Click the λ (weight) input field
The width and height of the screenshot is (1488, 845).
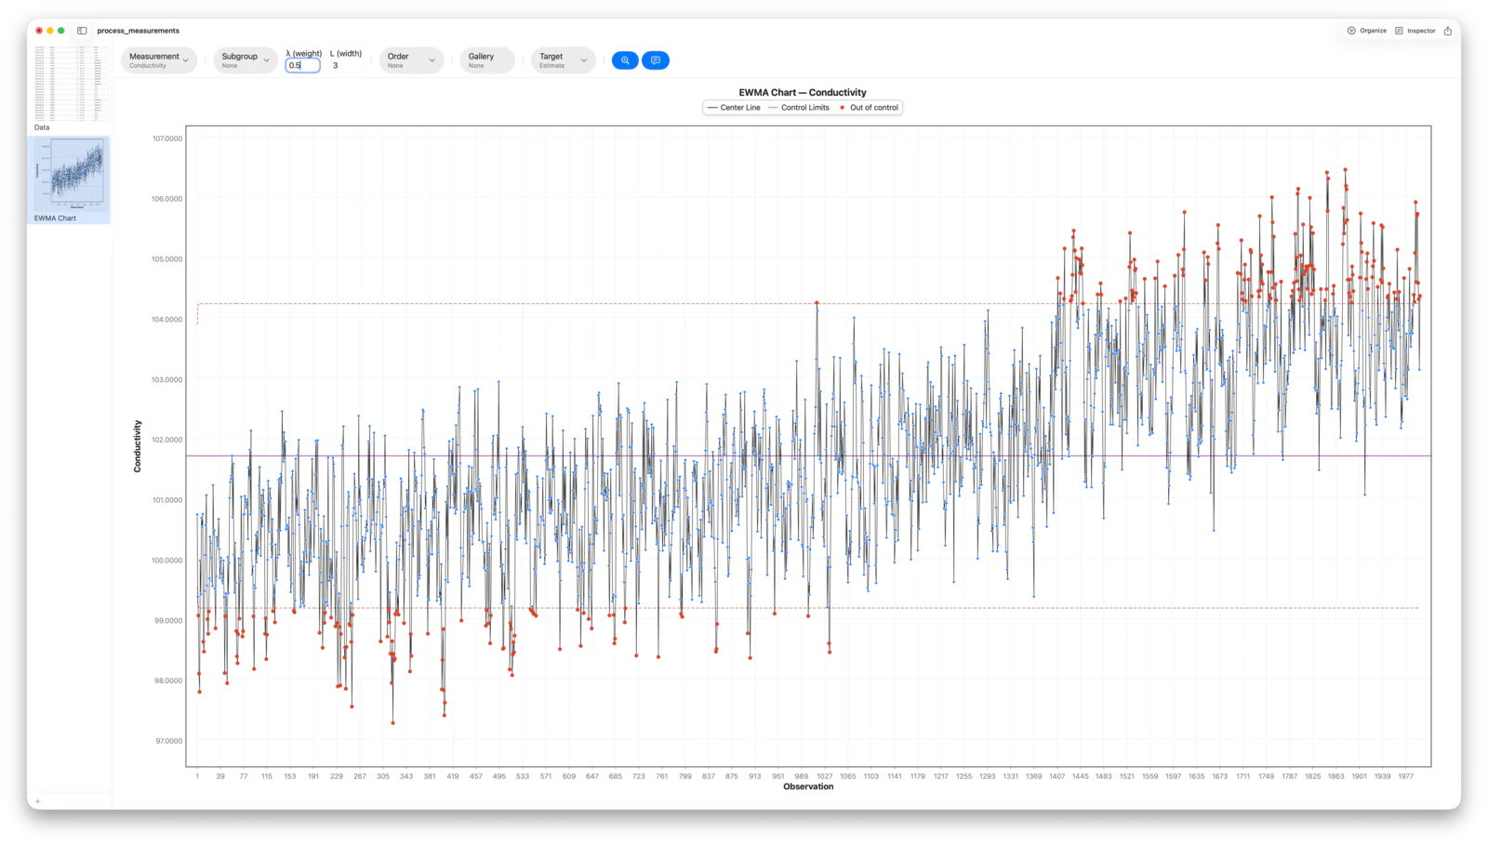[302, 66]
